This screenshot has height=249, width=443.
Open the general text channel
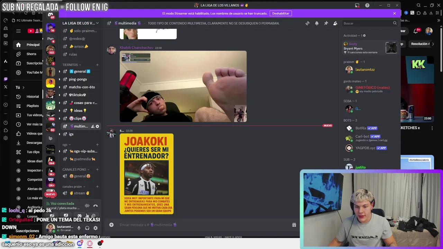coord(81,71)
